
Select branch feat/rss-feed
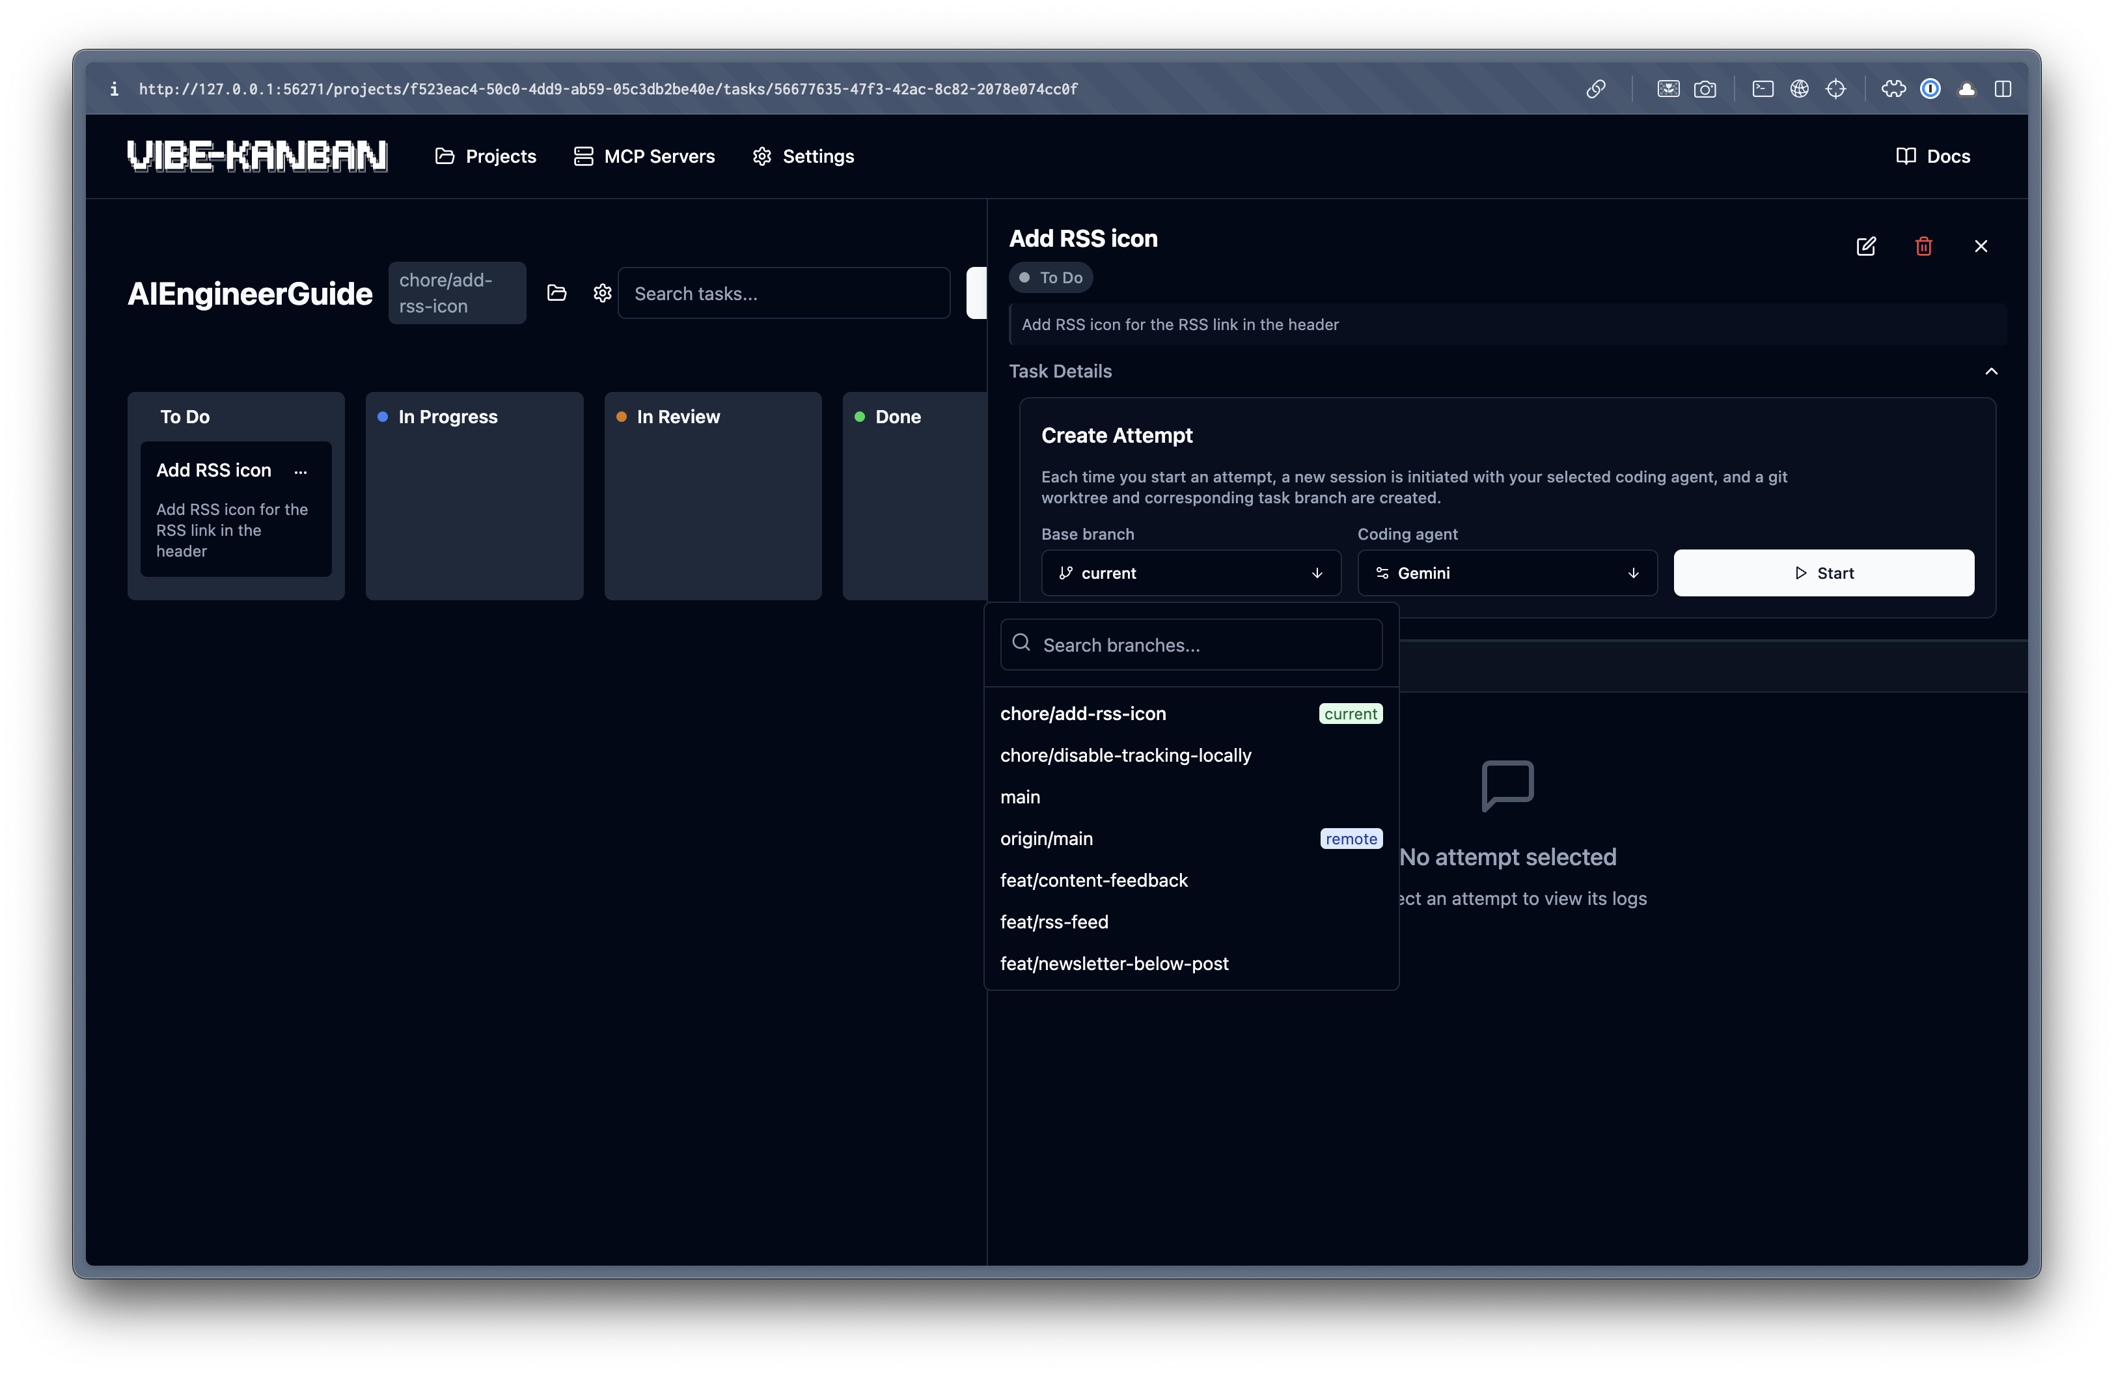[1191, 922]
